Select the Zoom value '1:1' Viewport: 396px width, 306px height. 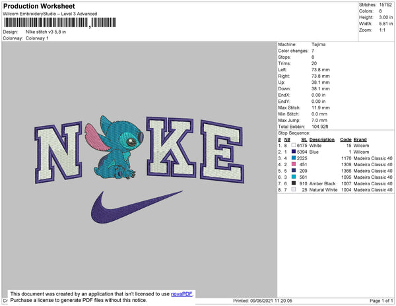(382, 30)
